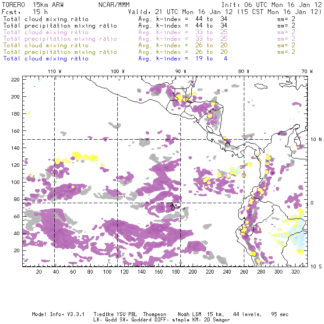The image size is (324, 324).
Task: Select the "10 S" latitude label
Action: point(316,267)
